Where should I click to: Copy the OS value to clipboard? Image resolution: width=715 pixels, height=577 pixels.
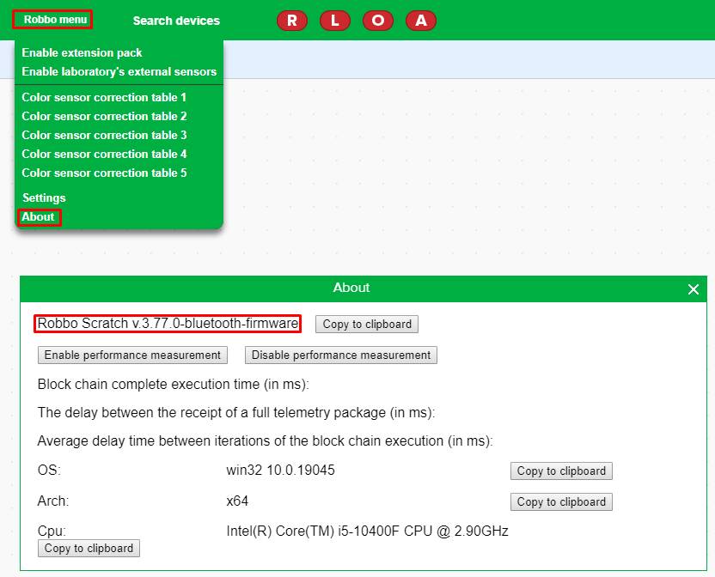561,471
